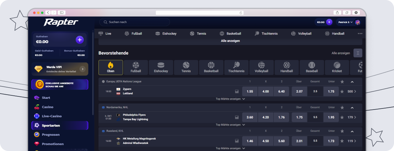Expand Top Märkte anzeigen under NHL match
The image size is (394, 151).
[x=230, y=125]
